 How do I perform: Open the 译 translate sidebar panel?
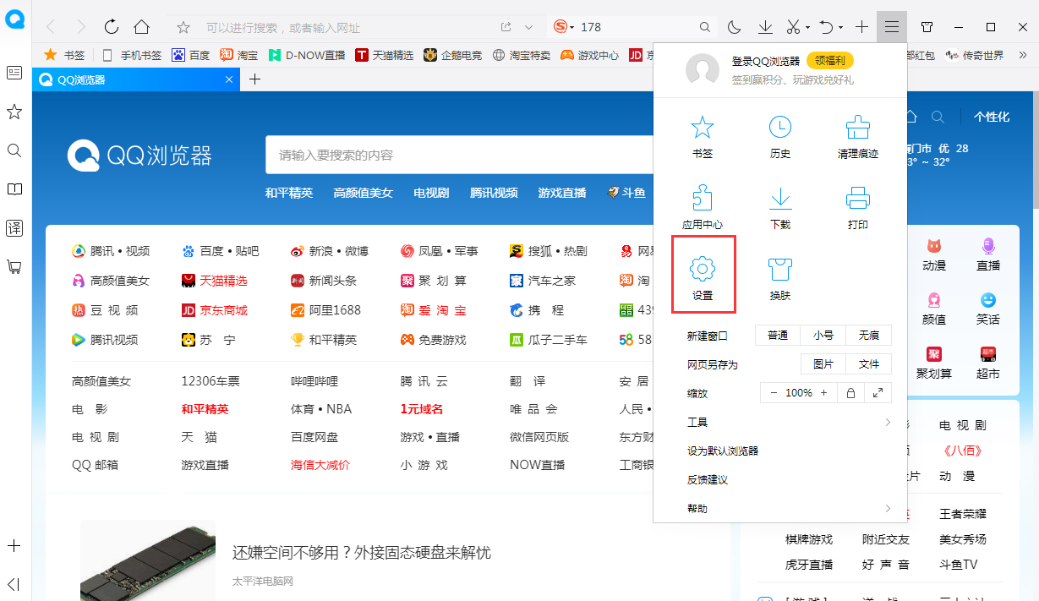pyautogui.click(x=14, y=227)
